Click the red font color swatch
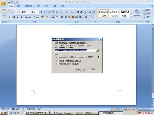Screen dimensions: 154x115 47,17
